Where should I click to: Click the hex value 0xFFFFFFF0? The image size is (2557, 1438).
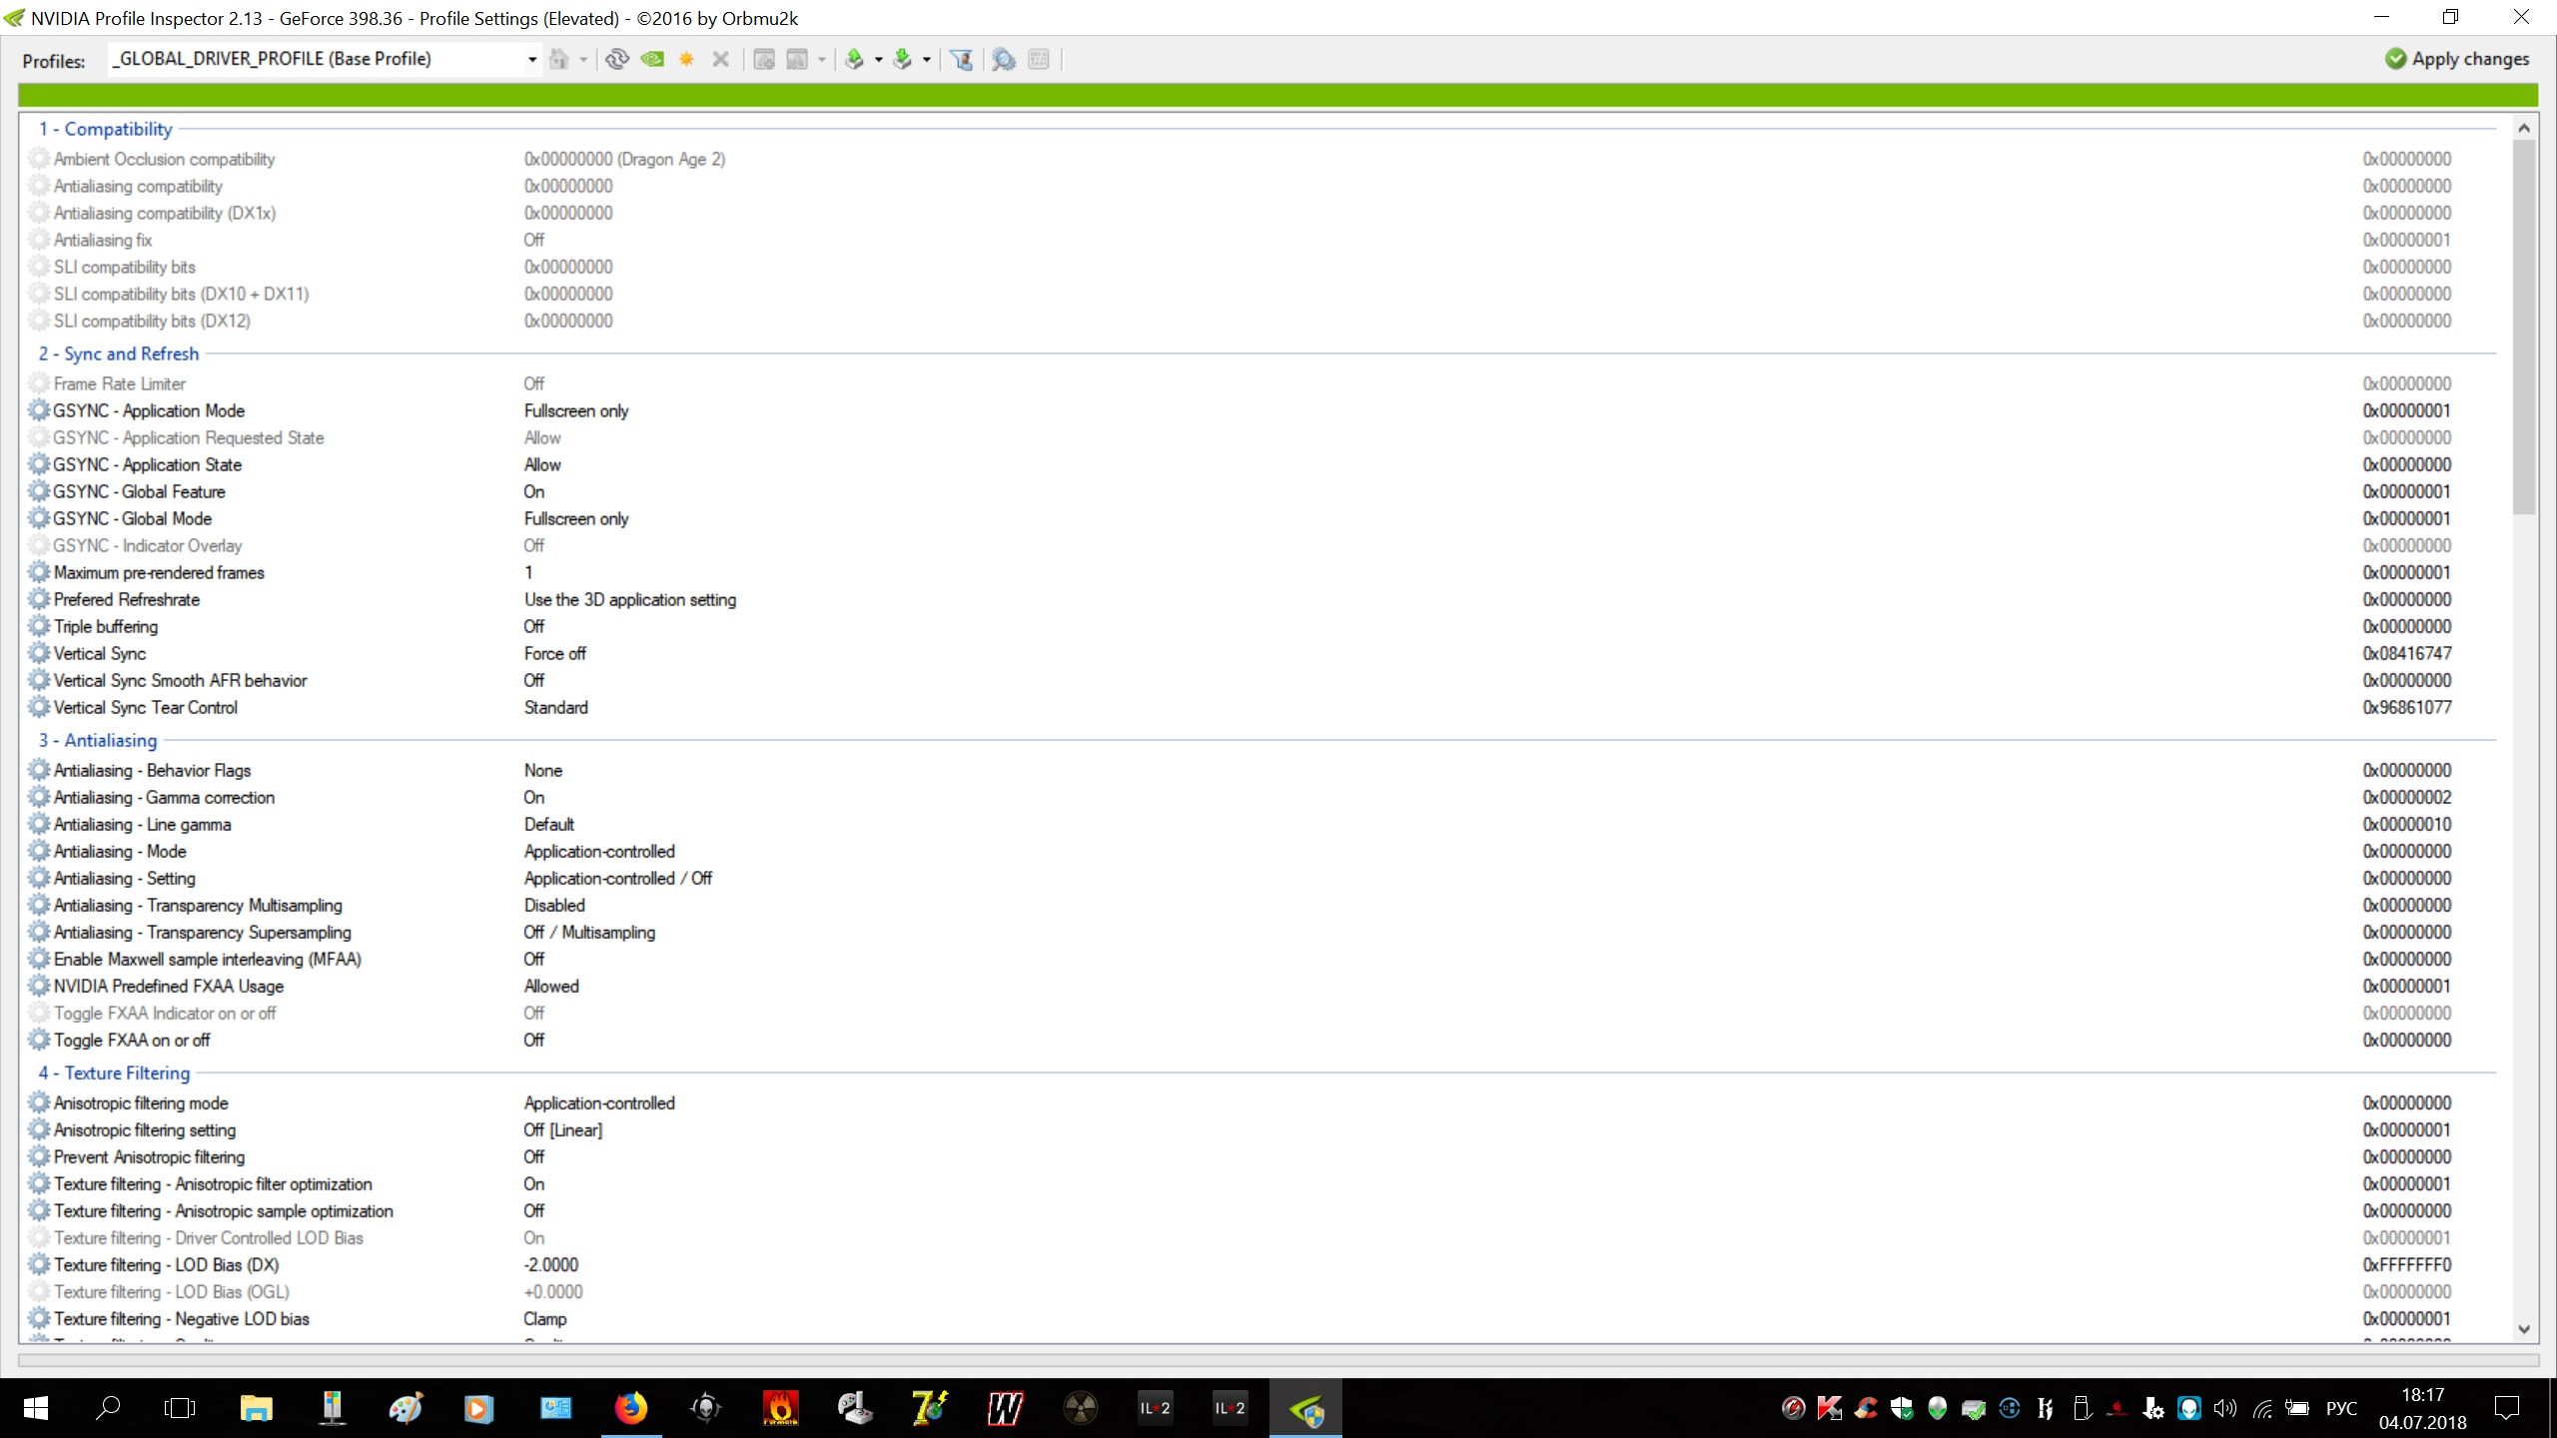tap(2407, 1264)
